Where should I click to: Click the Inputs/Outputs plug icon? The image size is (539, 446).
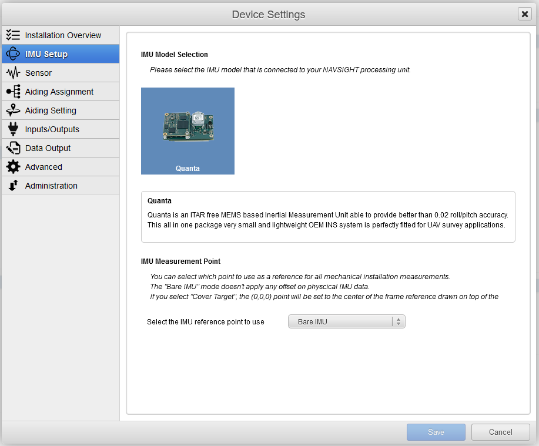pos(13,129)
